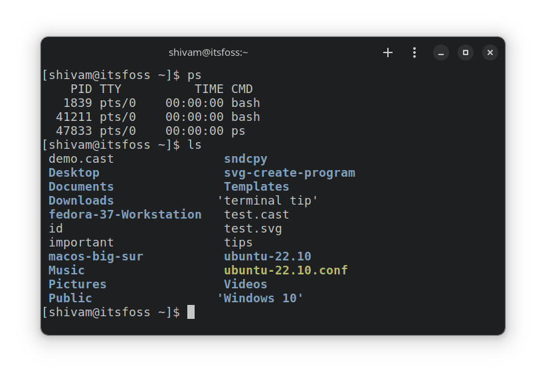Click the svg-create-program entry

point(290,173)
